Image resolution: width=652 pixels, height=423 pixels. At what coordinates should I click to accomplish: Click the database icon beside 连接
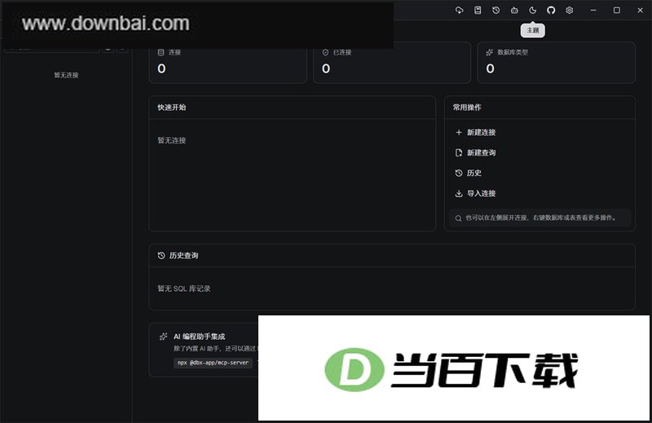pyautogui.click(x=161, y=52)
